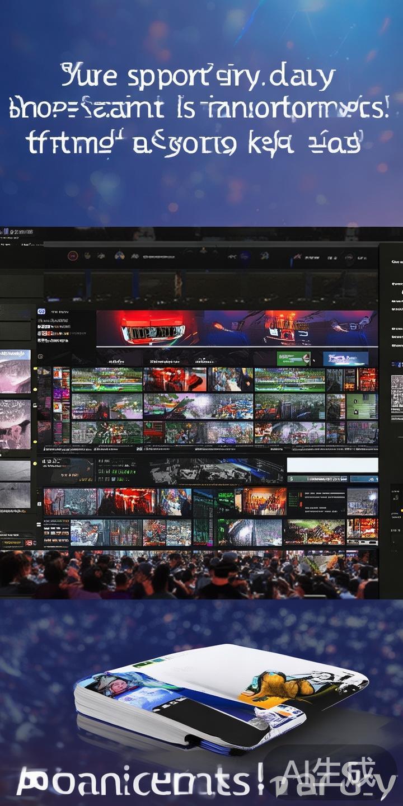This screenshot has height=806, width=403.
Task: Click the small blue badge icon above left list
Action: 41,312
